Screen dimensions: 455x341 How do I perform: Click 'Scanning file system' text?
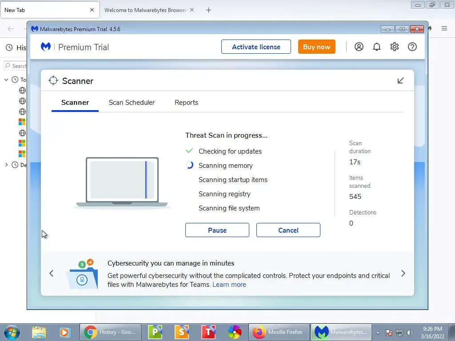(229, 208)
